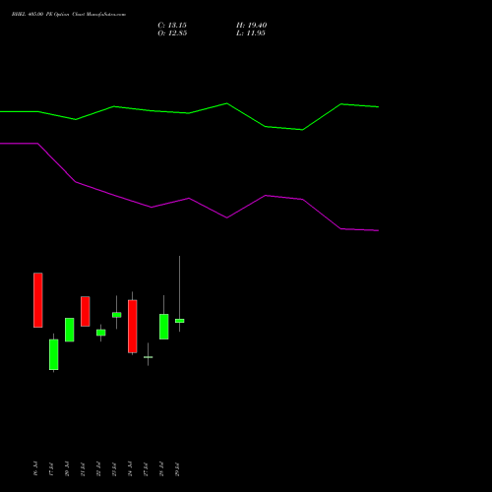The width and height of the screenshot is (492, 492).
Task: Click the doji candle above 27 Jul
Action: pos(149,357)
